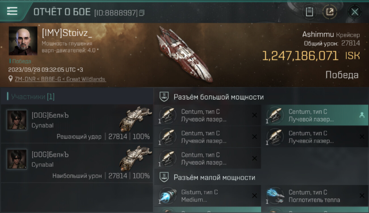Viewport: 369px width, 213px height.
Task: Click Cynabal ship icon in top participant row
Action: (x=135, y=119)
